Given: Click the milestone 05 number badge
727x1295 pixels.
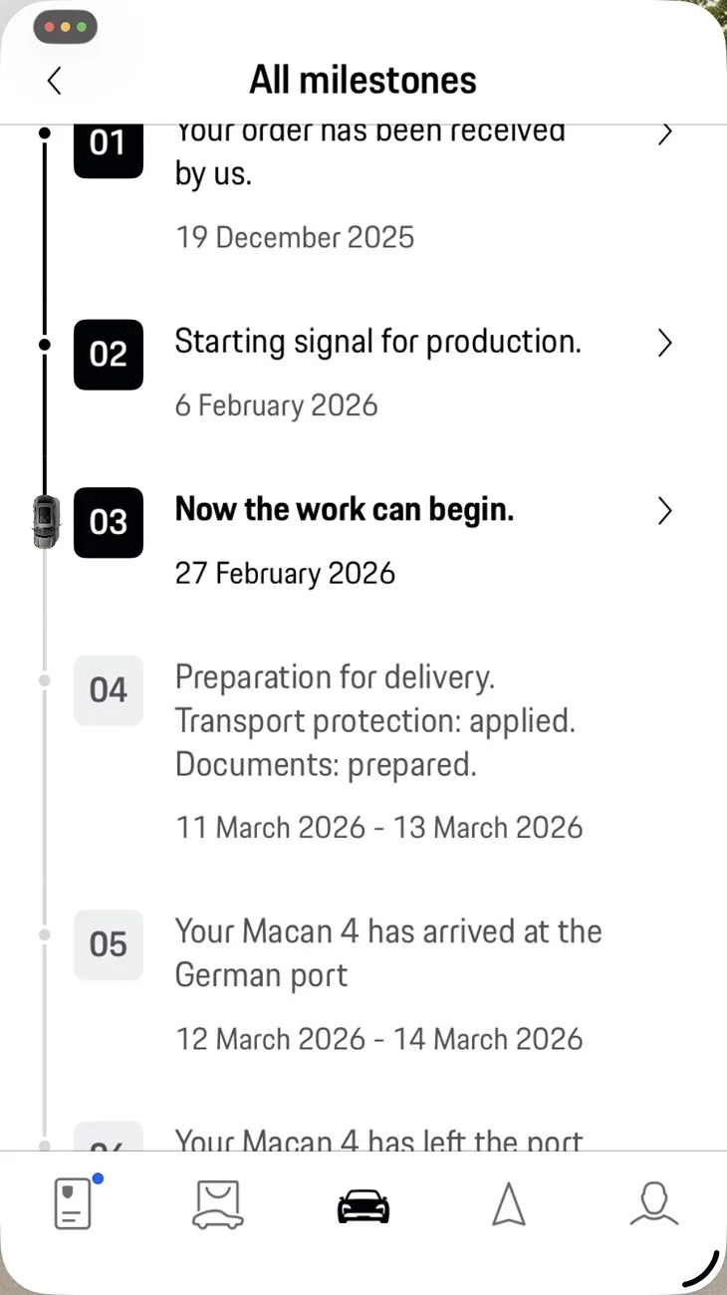Looking at the screenshot, I should [108, 944].
